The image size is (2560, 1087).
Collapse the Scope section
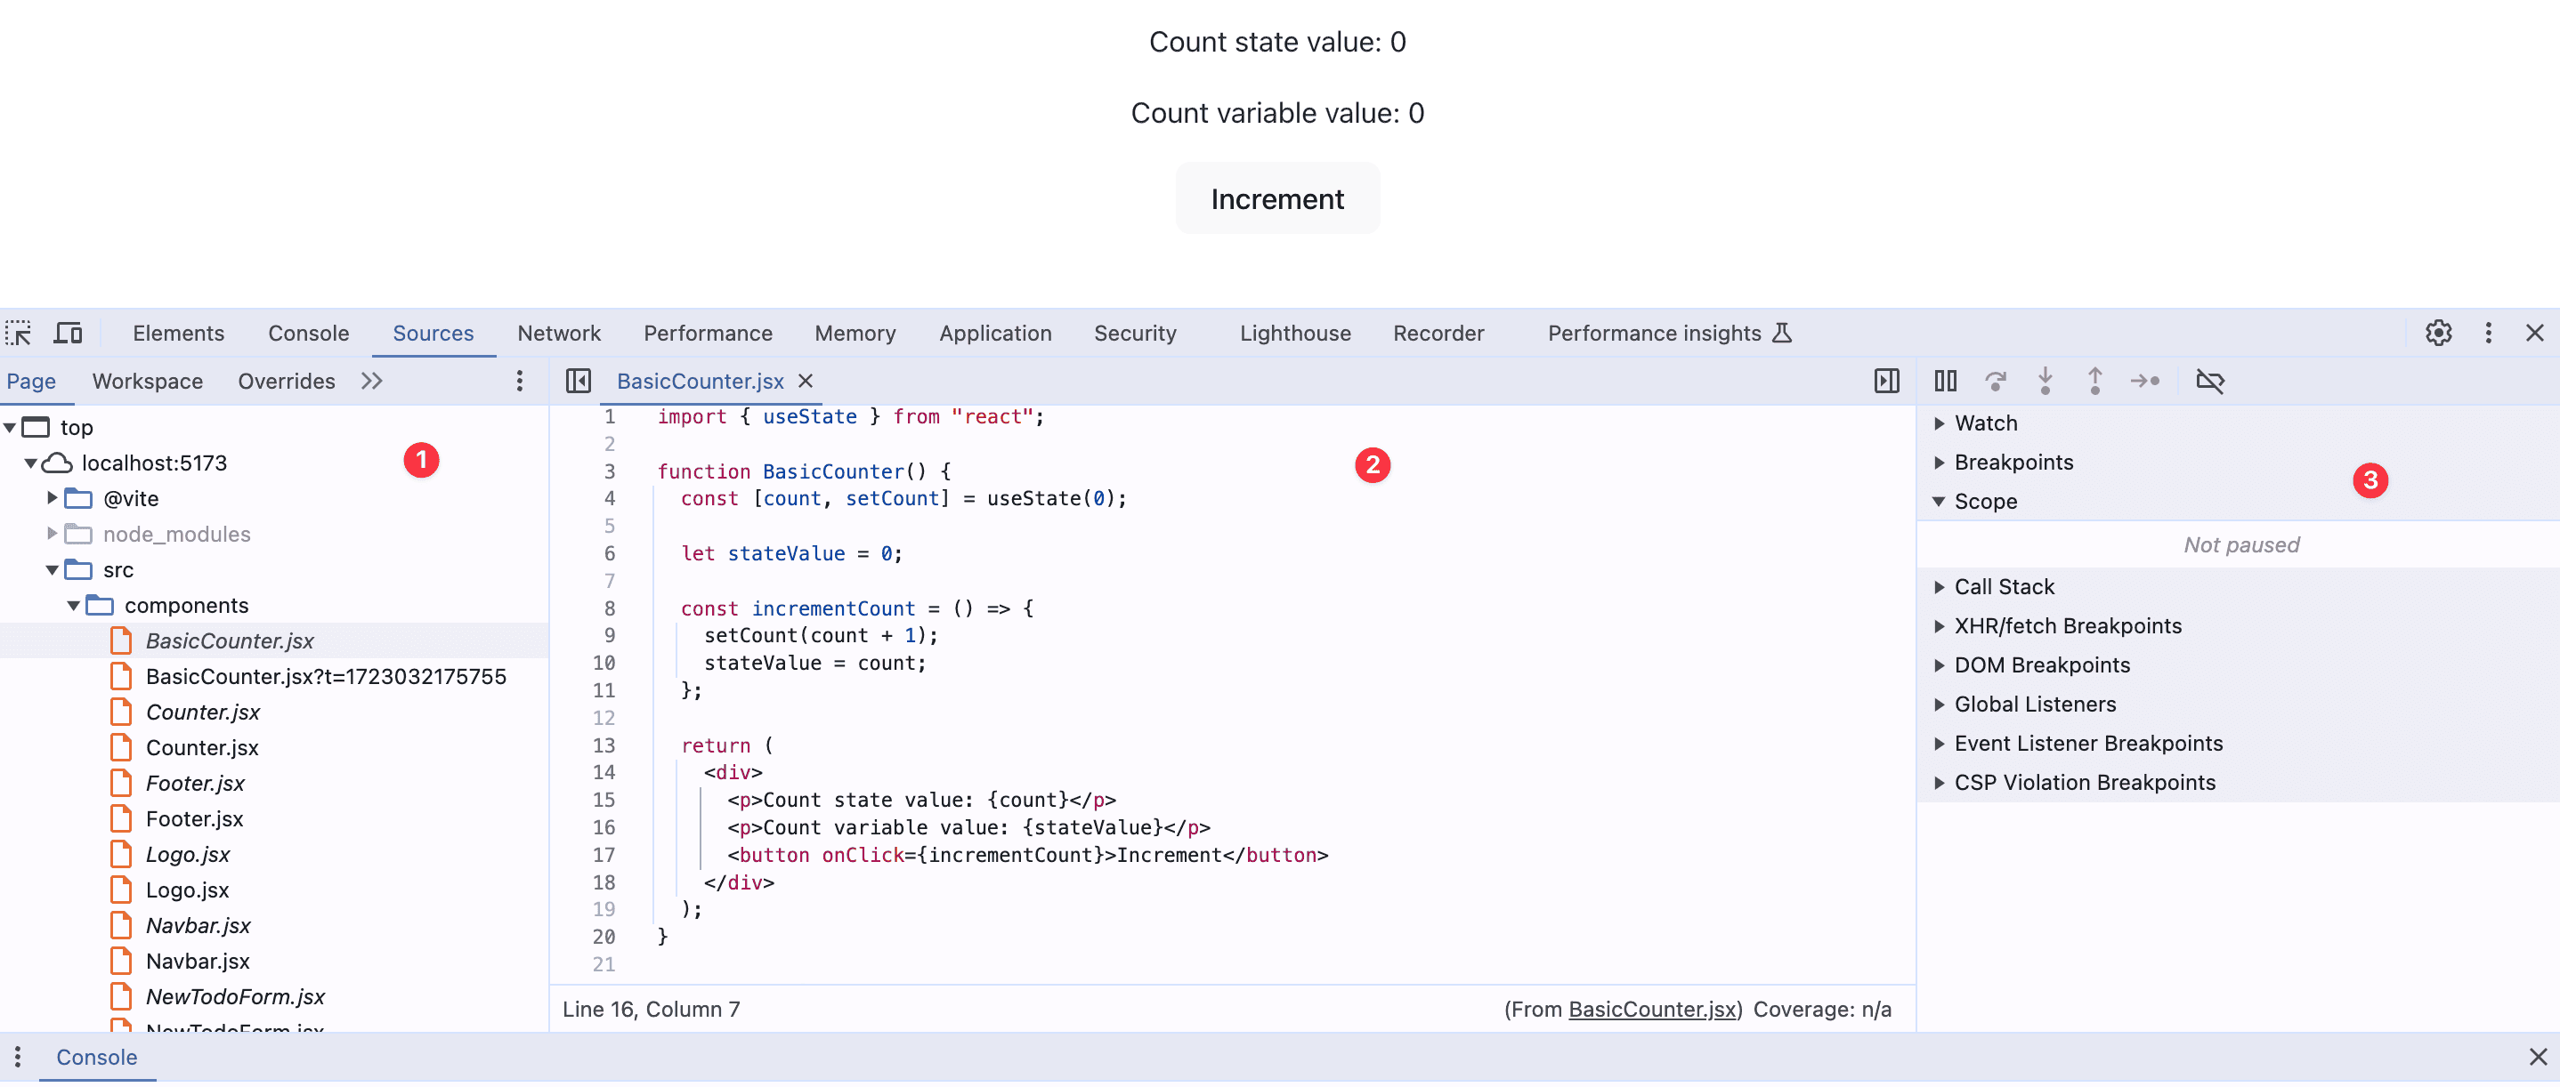1939,503
